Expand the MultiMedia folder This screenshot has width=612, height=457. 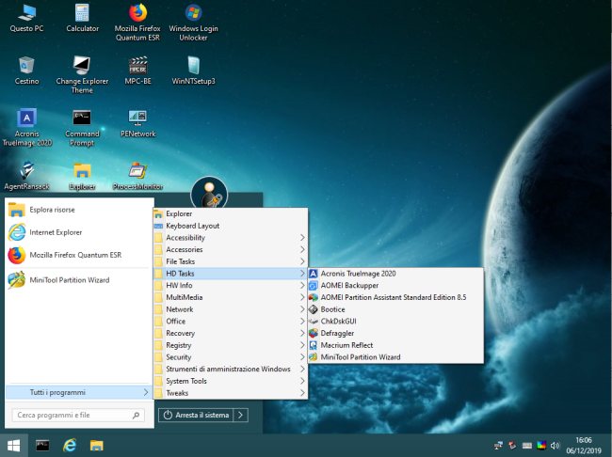(x=231, y=297)
